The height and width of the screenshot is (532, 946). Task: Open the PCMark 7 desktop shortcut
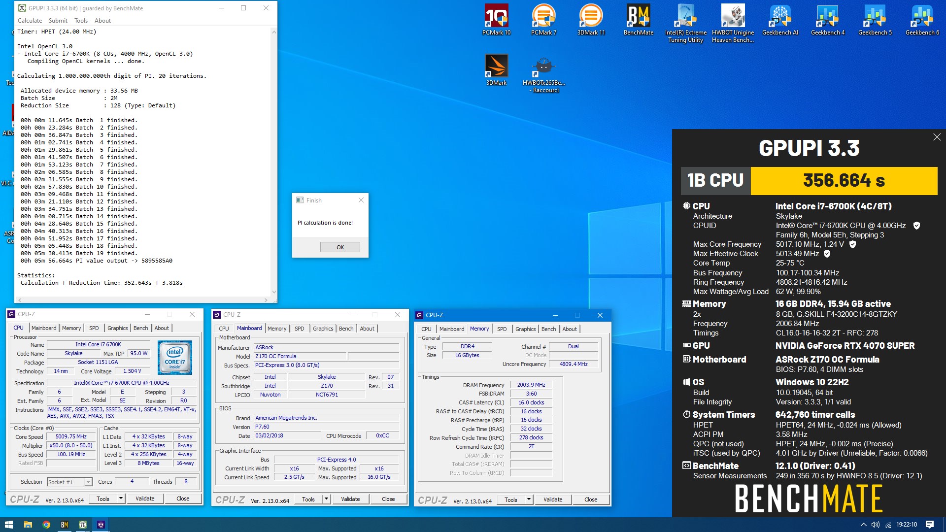tap(543, 20)
